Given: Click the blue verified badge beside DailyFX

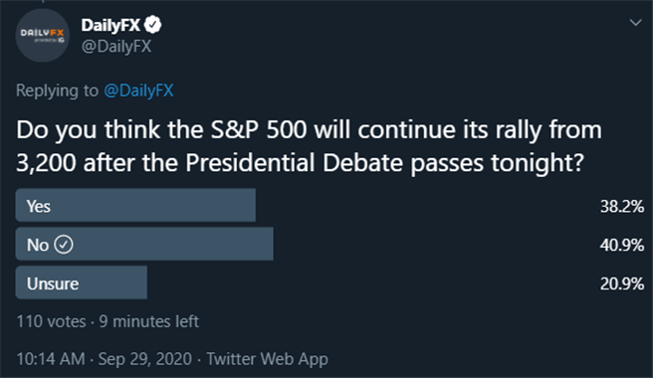Looking at the screenshot, I should point(153,25).
